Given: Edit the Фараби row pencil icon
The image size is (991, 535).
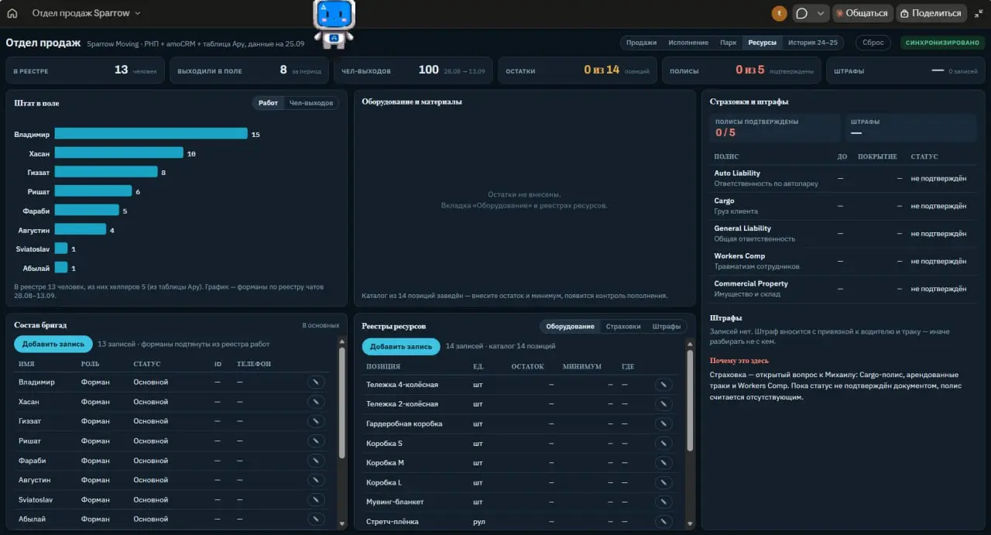Looking at the screenshot, I should click(x=316, y=461).
